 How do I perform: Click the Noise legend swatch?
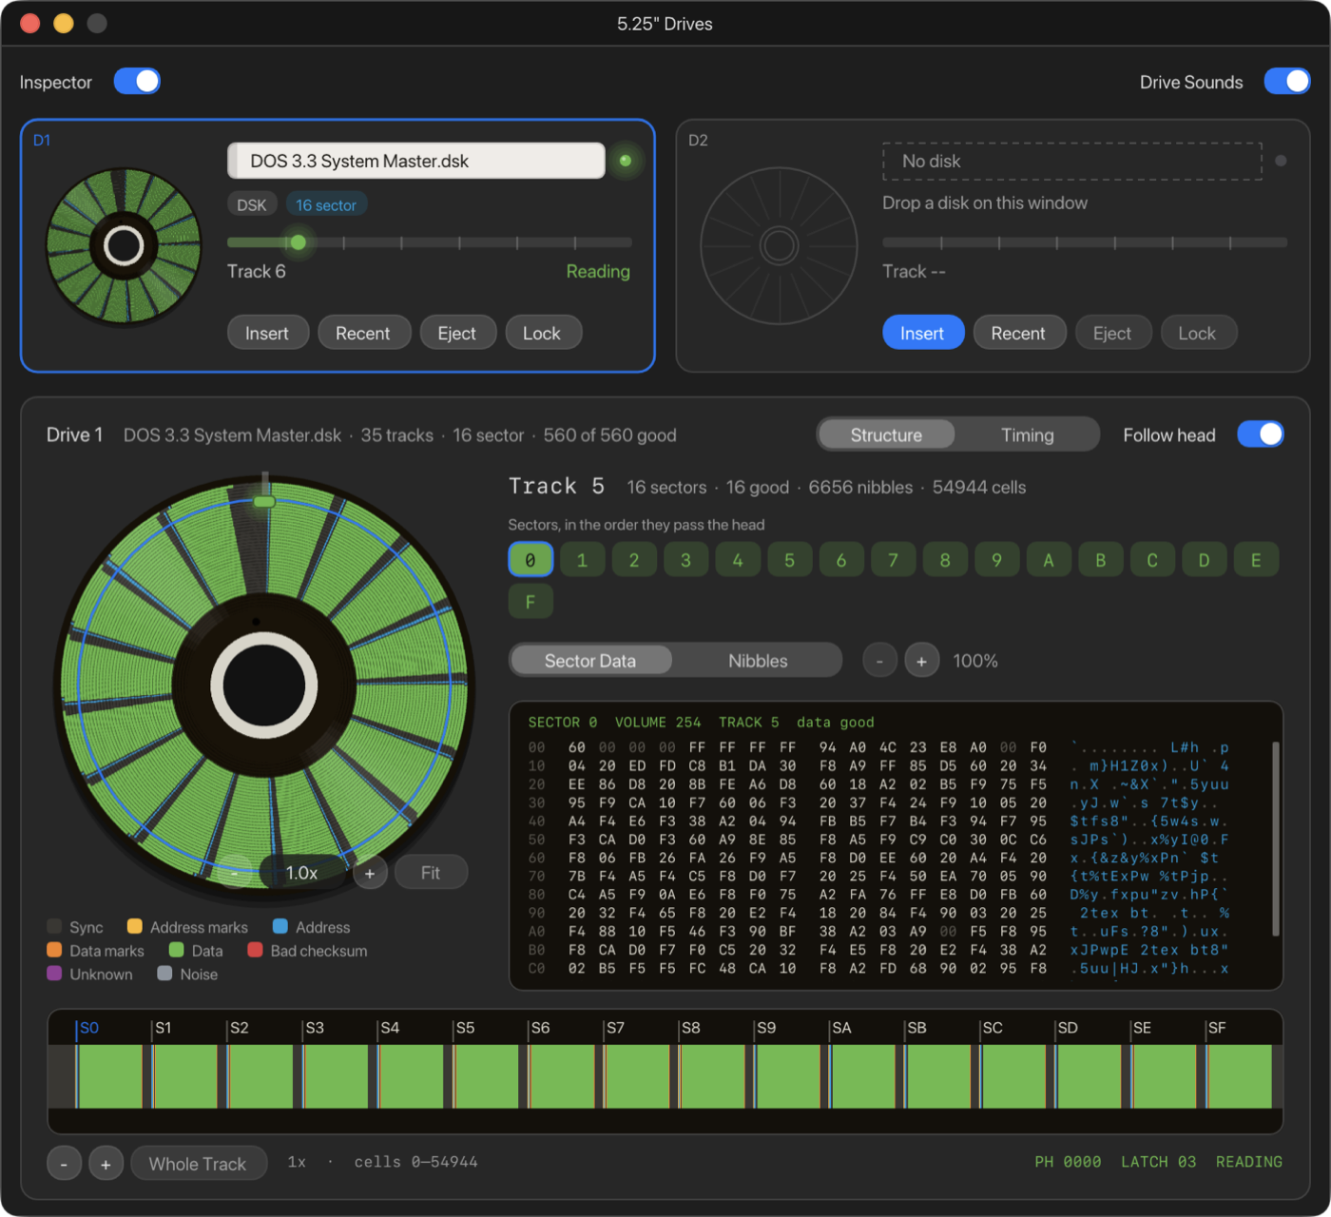(164, 974)
